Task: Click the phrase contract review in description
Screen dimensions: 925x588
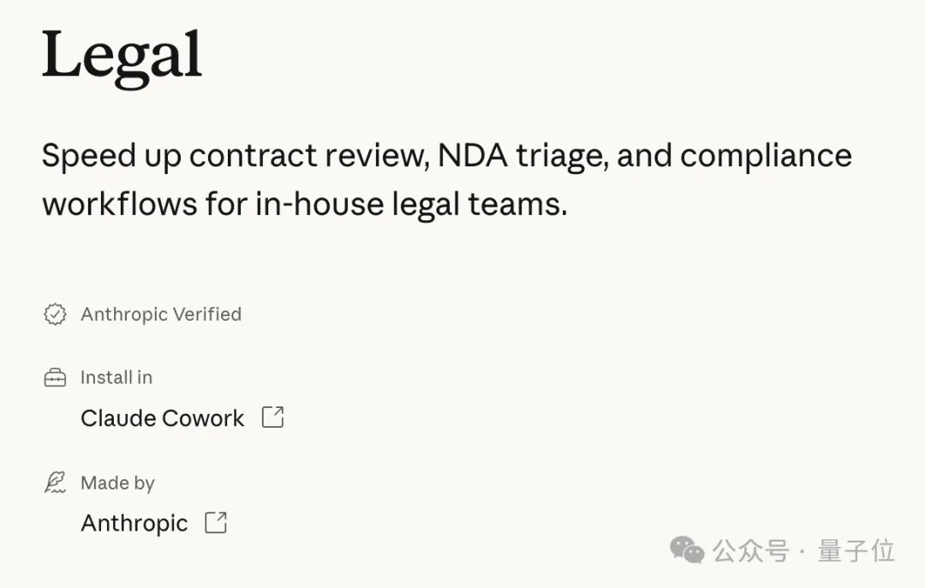Action: [x=308, y=156]
